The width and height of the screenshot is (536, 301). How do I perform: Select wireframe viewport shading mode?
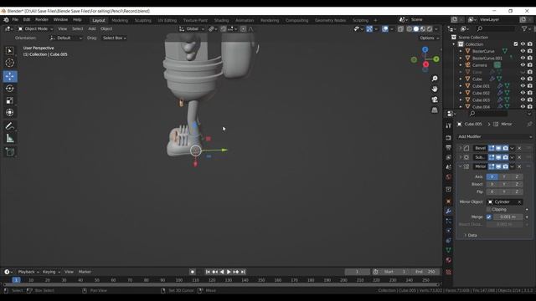410,29
